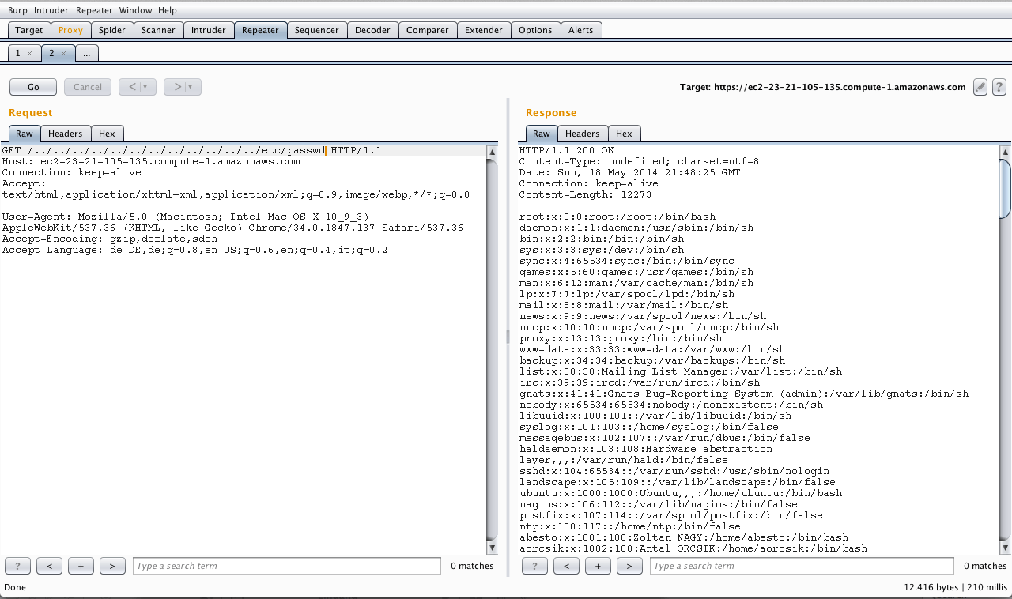Switch to the Spider tab
This screenshot has width=1012, height=599.
tap(112, 30)
